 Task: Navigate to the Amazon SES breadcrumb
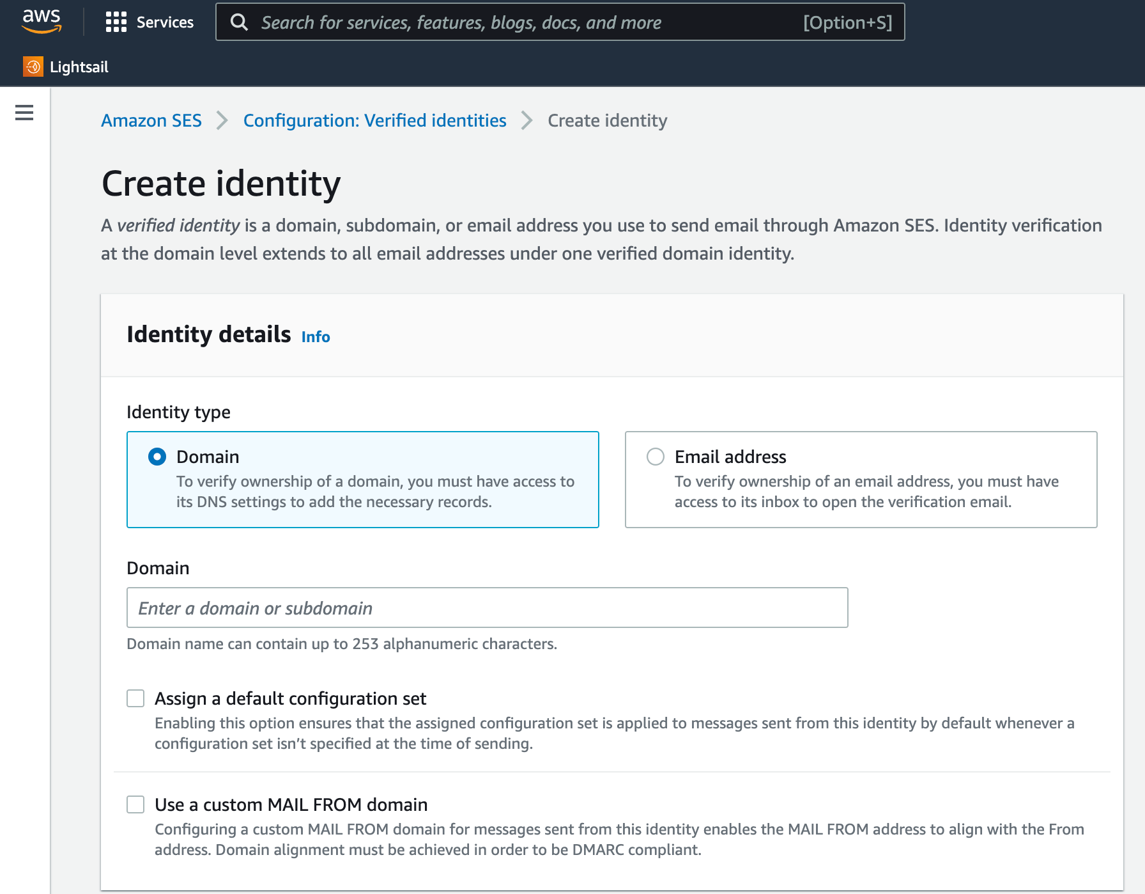click(x=151, y=120)
